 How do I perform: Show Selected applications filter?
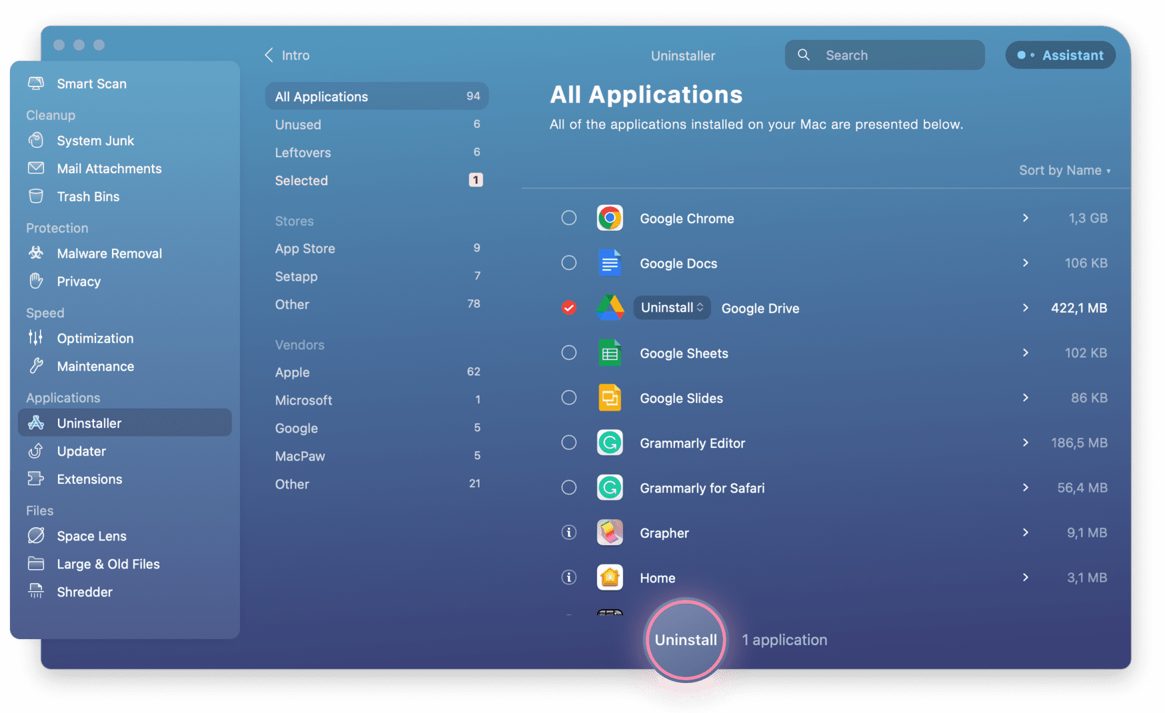(x=377, y=180)
